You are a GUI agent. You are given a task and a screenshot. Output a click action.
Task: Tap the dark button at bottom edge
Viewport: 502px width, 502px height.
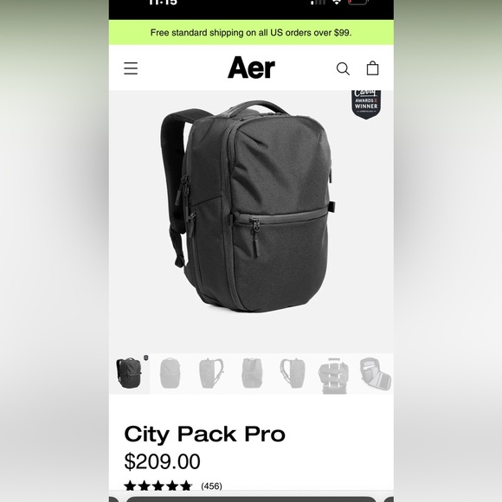click(x=251, y=499)
